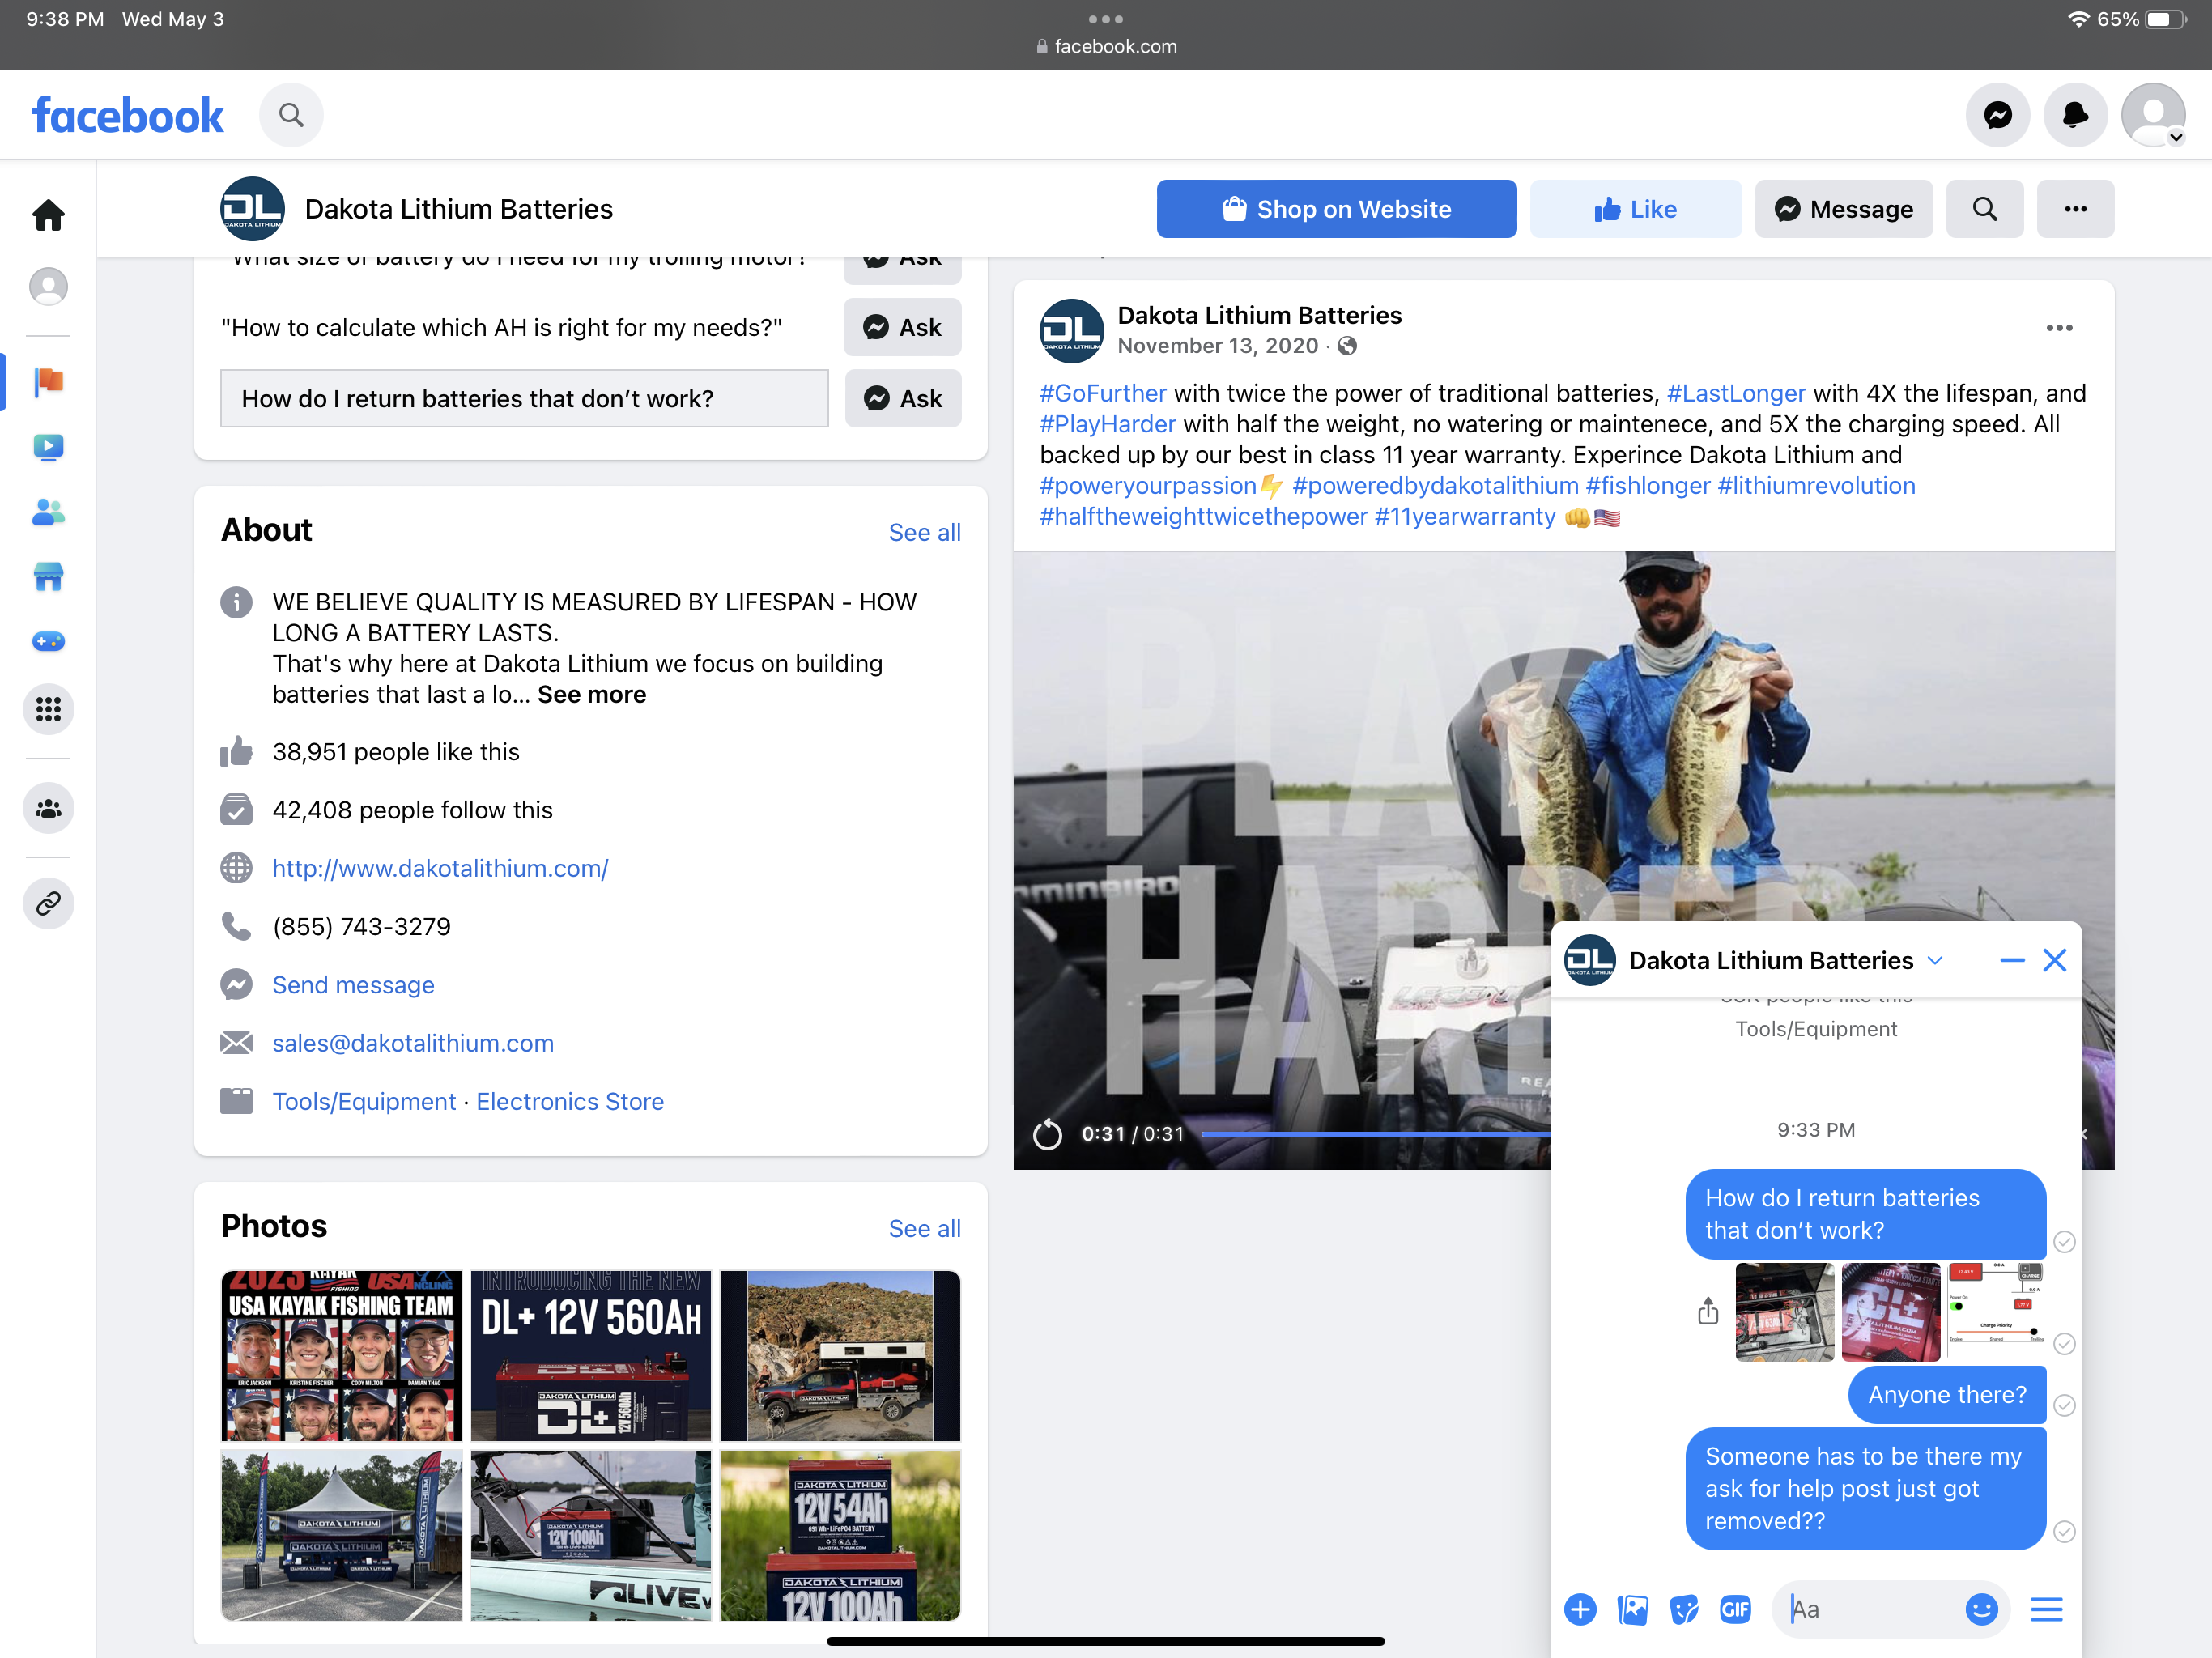Click the return batteries question field

coord(524,398)
